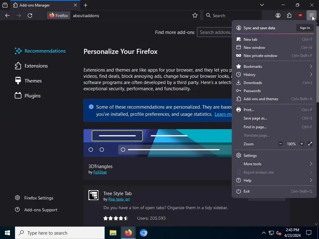The width and height of the screenshot is (319, 239).
Task: Bookmark this page with star icon
Action: tap(195, 16)
